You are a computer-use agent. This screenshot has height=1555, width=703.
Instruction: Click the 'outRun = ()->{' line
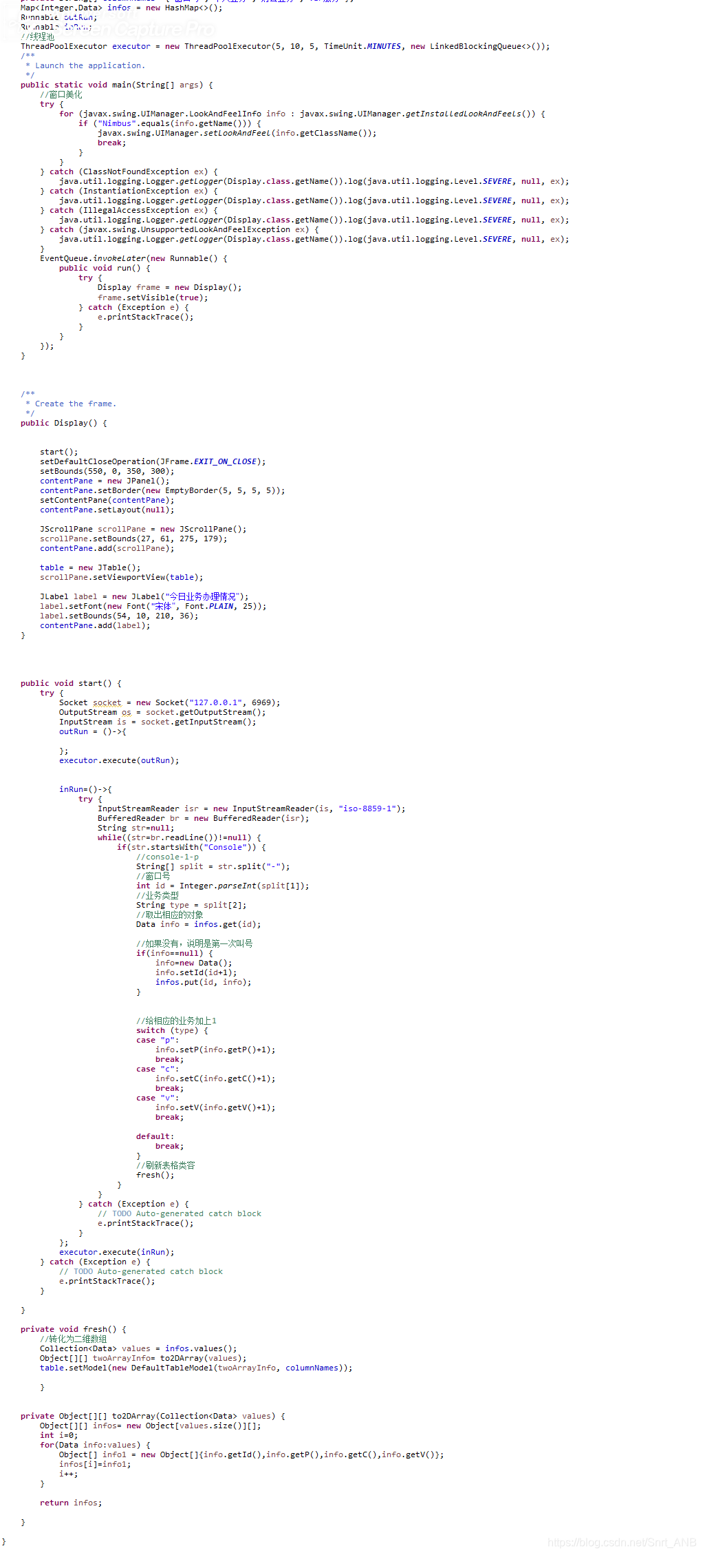93,731
